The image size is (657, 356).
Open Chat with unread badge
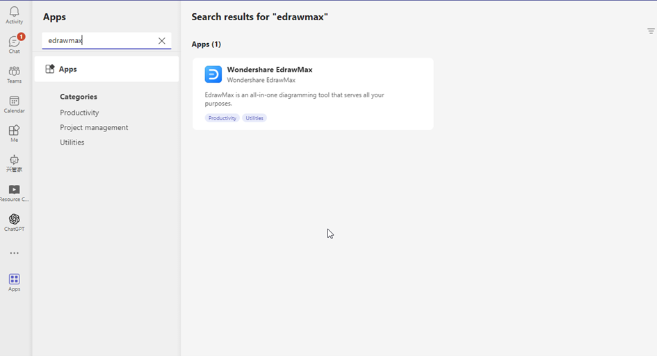coord(14,44)
